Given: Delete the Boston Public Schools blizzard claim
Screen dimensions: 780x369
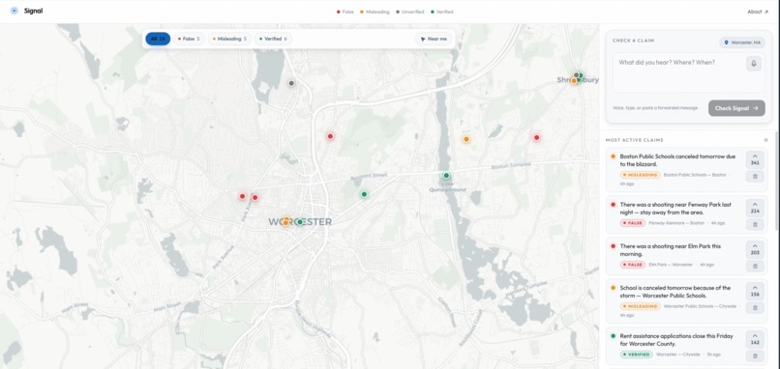Looking at the screenshot, I should [755, 177].
